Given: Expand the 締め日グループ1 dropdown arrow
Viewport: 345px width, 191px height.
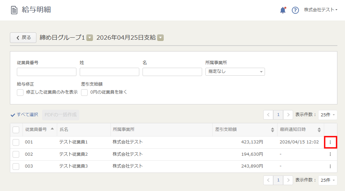Looking at the screenshot, I should tap(90, 38).
